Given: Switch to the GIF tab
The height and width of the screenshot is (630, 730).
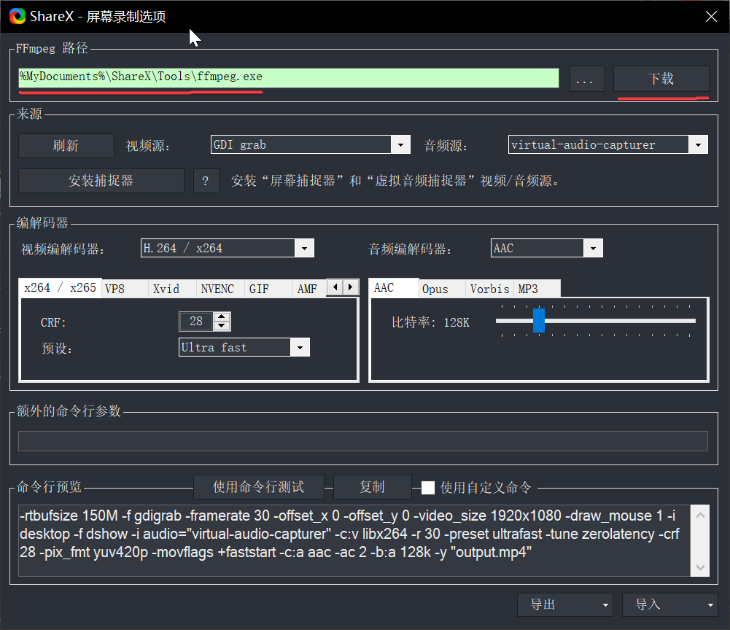Looking at the screenshot, I should (x=268, y=289).
